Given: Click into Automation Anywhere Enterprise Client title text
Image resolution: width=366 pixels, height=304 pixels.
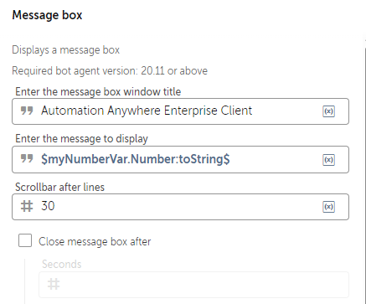Looking at the screenshot, I should click(x=147, y=111).
